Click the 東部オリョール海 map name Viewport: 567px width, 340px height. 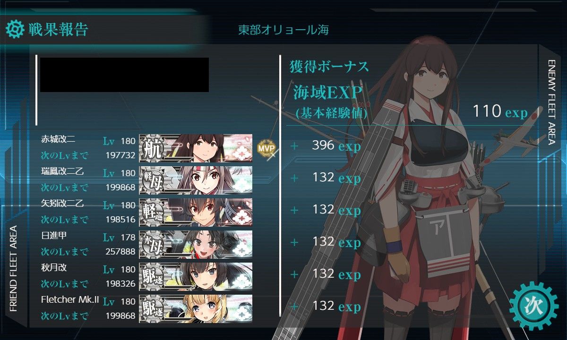283,30
